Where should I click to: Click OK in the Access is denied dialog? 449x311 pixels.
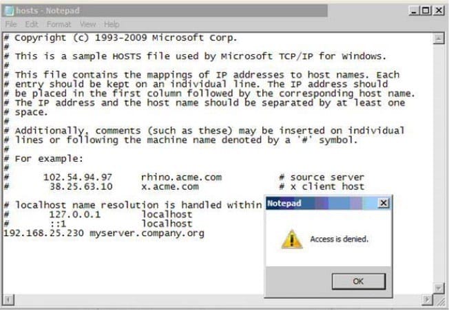tap(359, 281)
